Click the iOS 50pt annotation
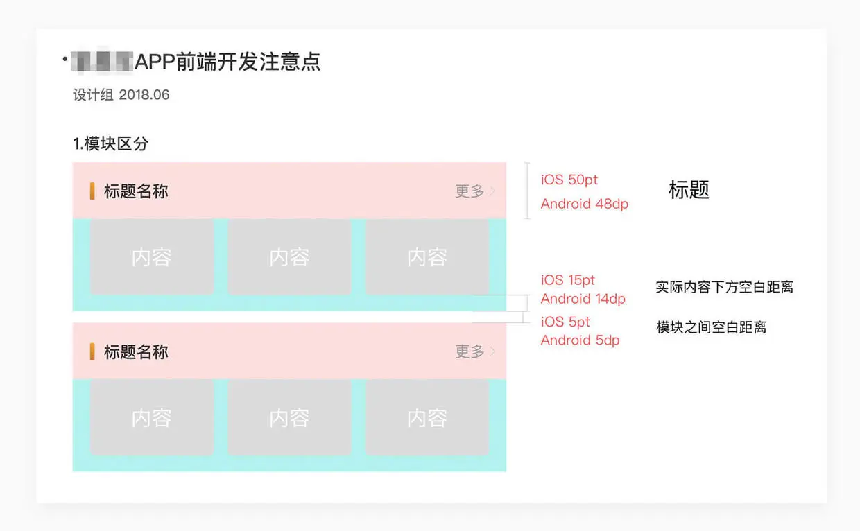 pyautogui.click(x=569, y=180)
